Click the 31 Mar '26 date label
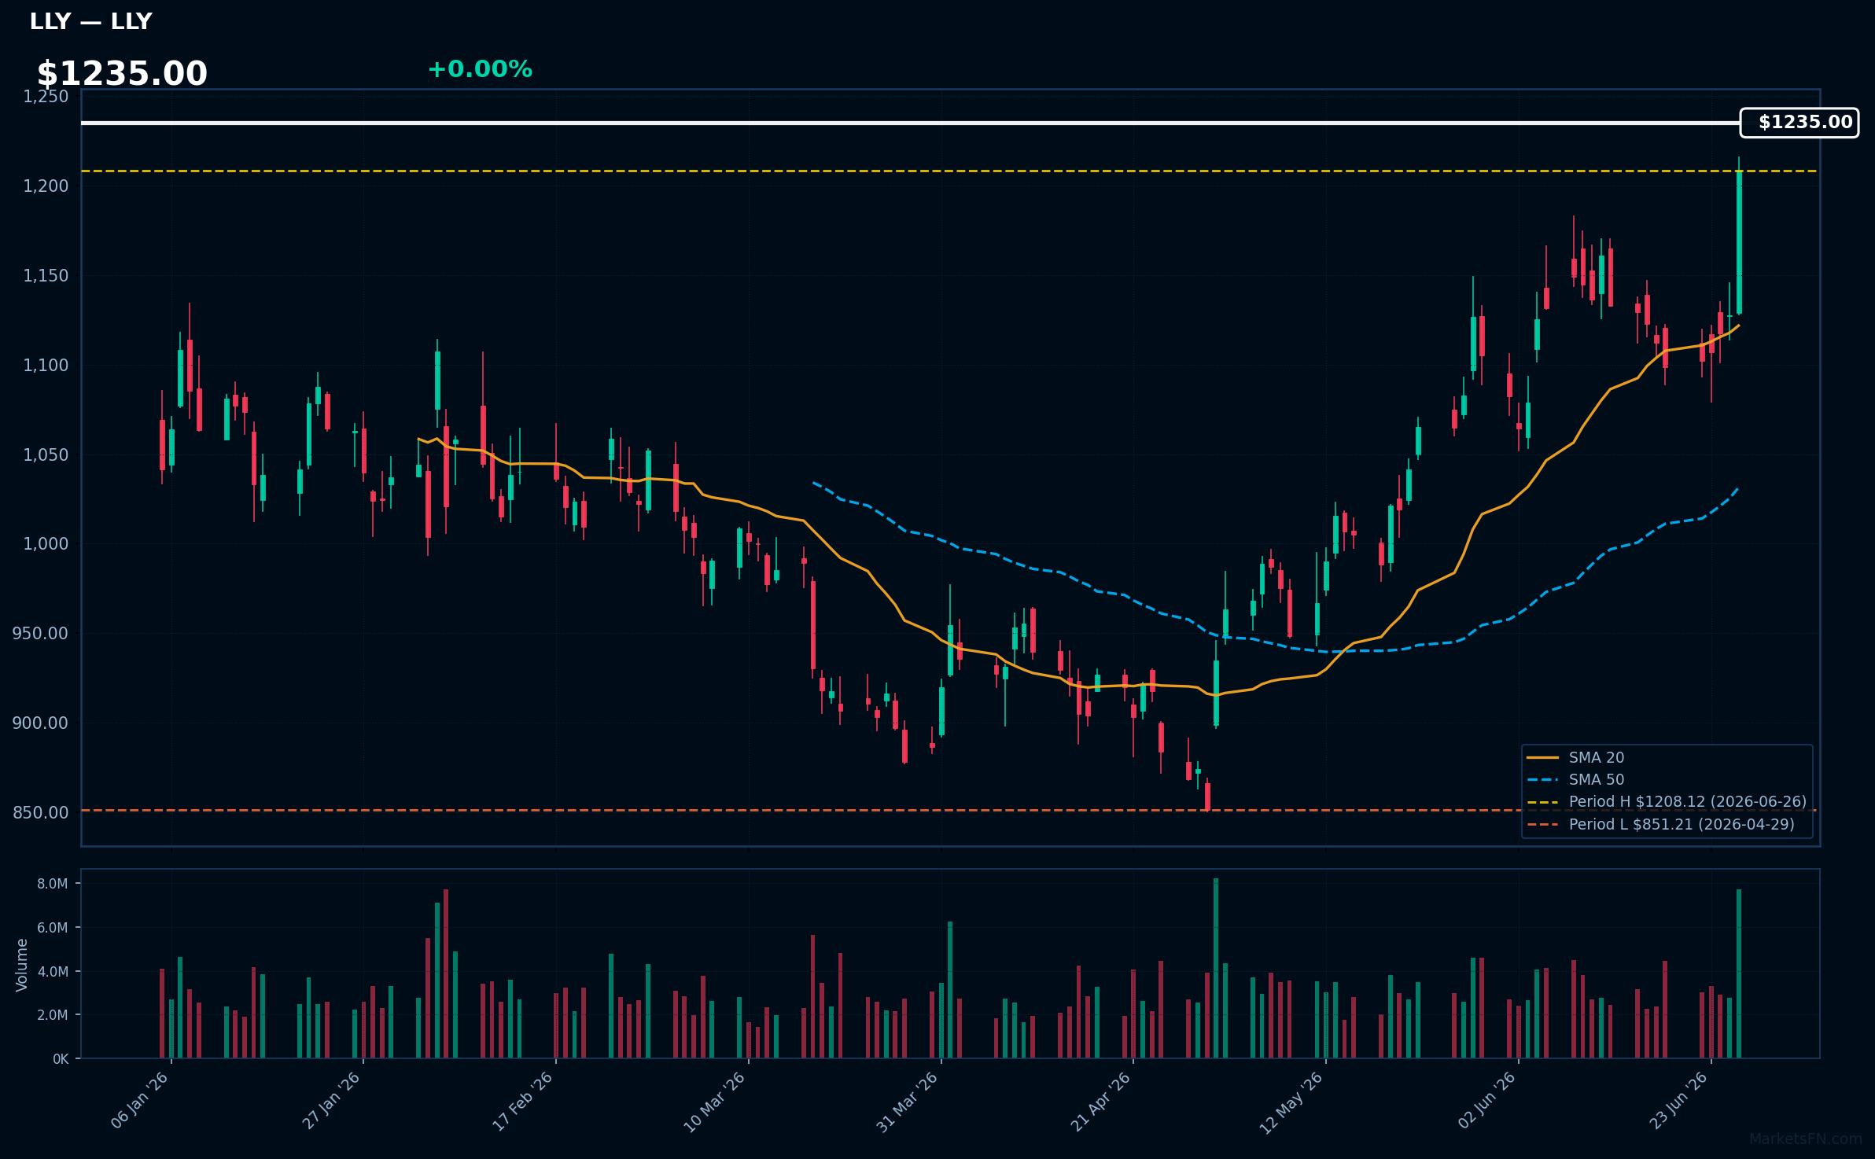The image size is (1875, 1159). click(908, 1102)
